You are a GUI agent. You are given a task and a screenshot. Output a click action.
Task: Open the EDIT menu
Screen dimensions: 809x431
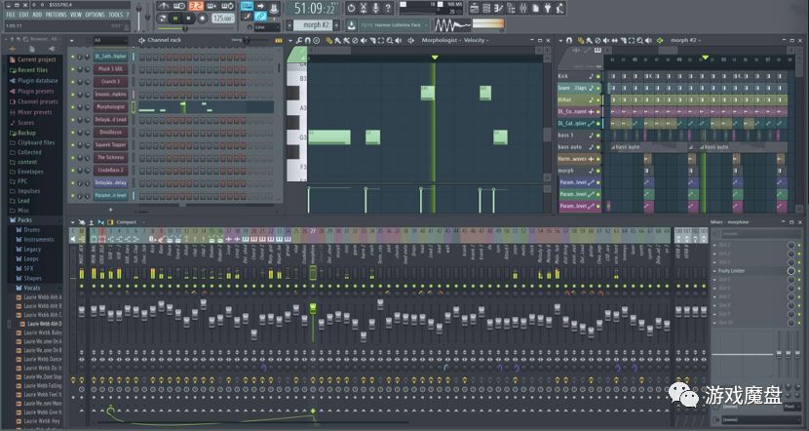23,15
